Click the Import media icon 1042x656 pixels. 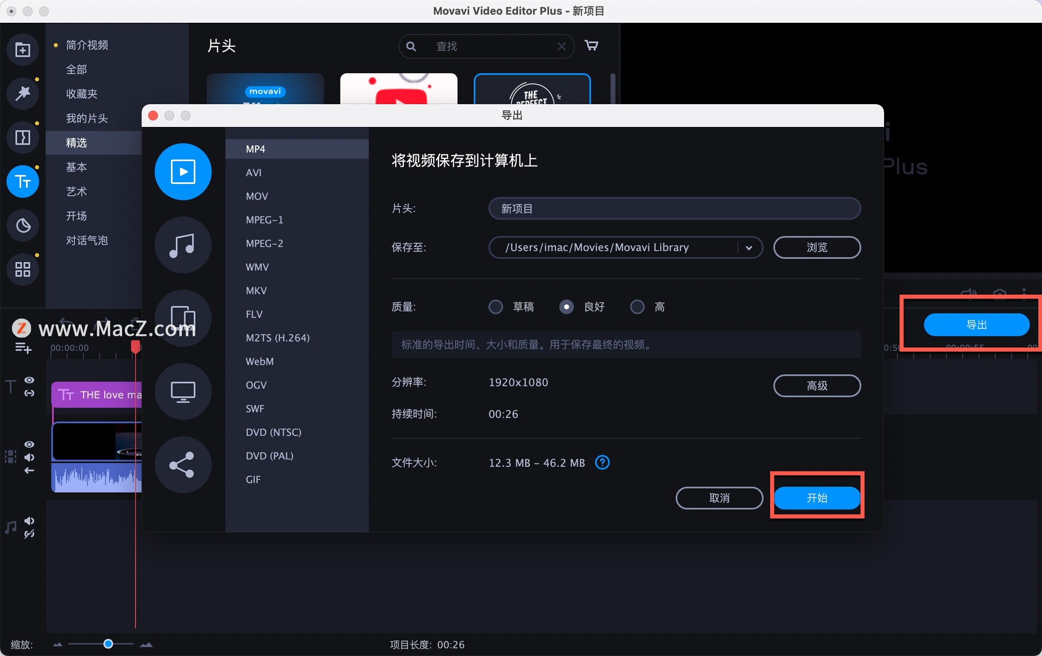point(22,49)
